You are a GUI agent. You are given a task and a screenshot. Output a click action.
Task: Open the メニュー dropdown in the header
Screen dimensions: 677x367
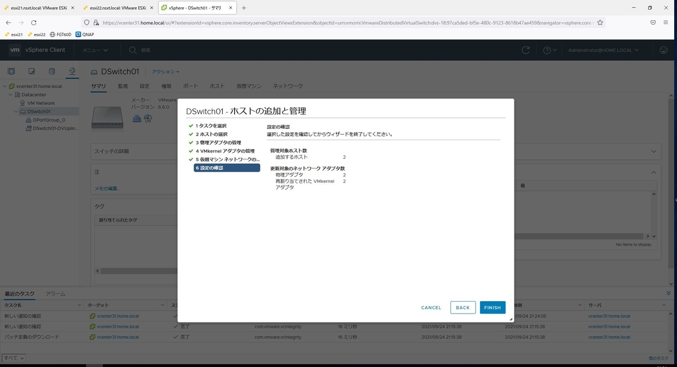point(95,50)
